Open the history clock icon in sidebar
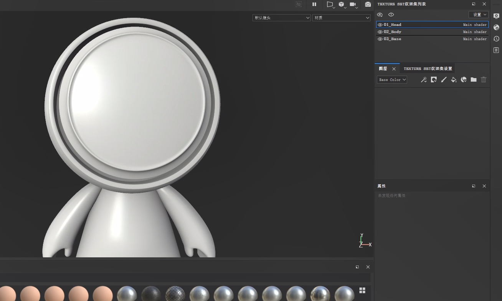Viewport: 502px width, 301px height. click(496, 39)
